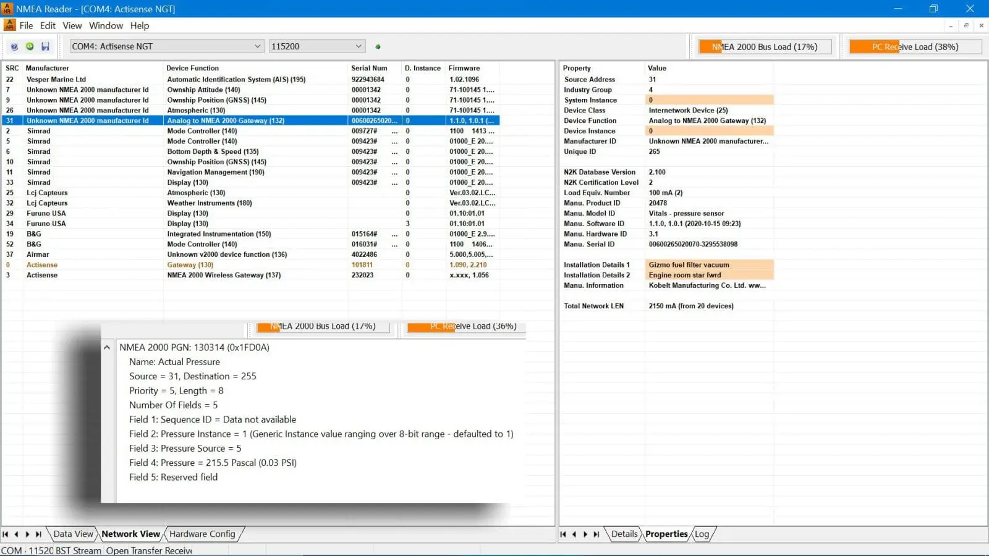989x556 pixels.
Task: Click the green refresh toolbar icon
Action: click(30, 46)
